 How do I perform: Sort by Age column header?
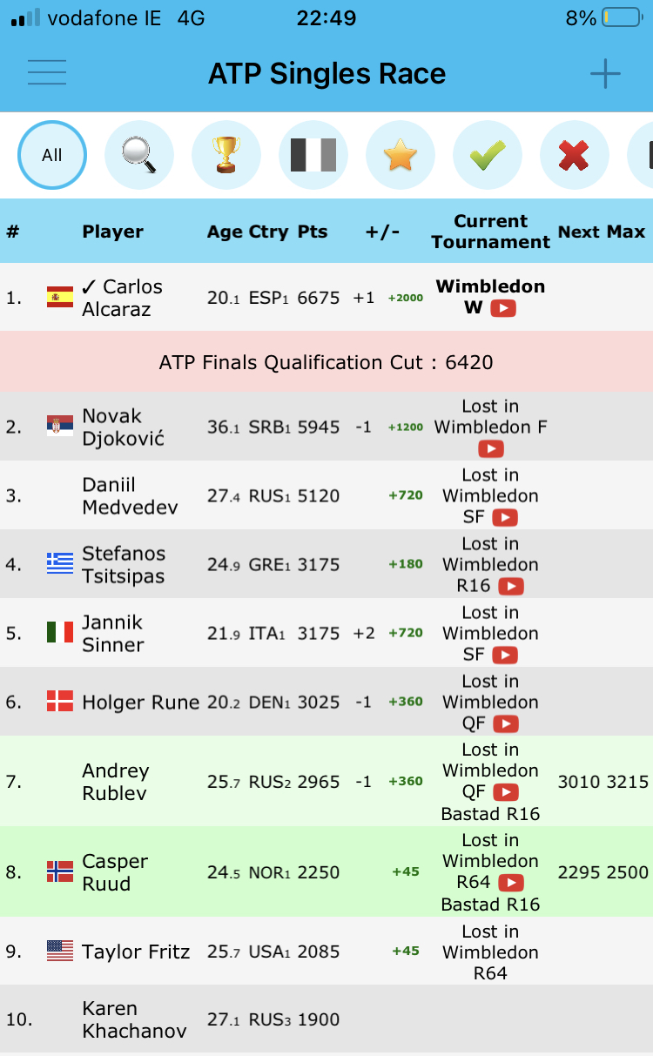(x=225, y=232)
